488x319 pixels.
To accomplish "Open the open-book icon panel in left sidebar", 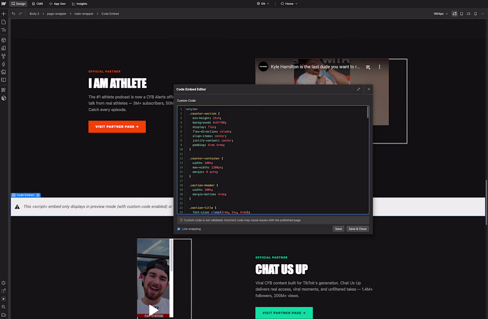I will [4, 80].
